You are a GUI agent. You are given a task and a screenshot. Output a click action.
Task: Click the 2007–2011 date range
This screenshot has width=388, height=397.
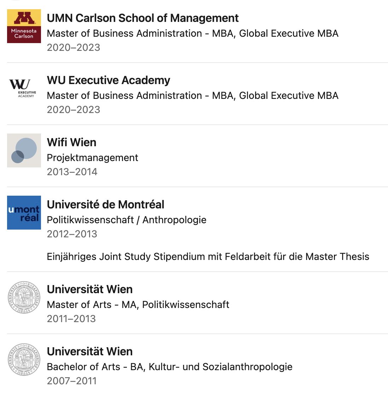pos(72,381)
